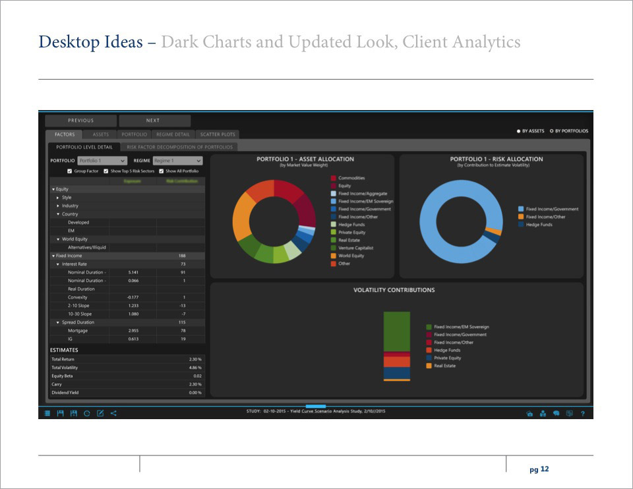Click the chat bubble icon at bottom right

(556, 414)
